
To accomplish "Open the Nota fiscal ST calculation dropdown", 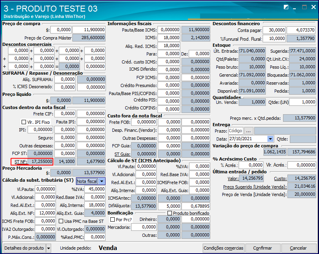I will point(102,181).
